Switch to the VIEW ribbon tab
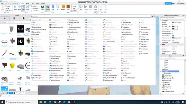 coord(37,3)
